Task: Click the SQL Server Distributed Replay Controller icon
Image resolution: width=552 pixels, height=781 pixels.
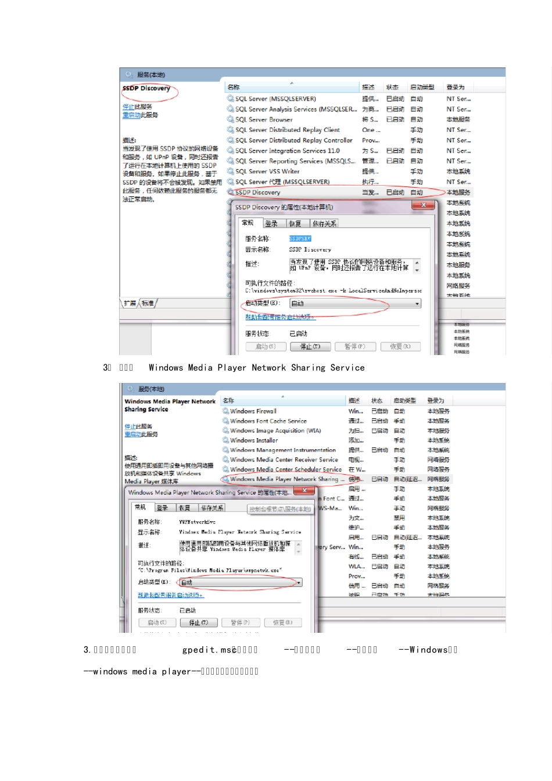Action: point(230,141)
